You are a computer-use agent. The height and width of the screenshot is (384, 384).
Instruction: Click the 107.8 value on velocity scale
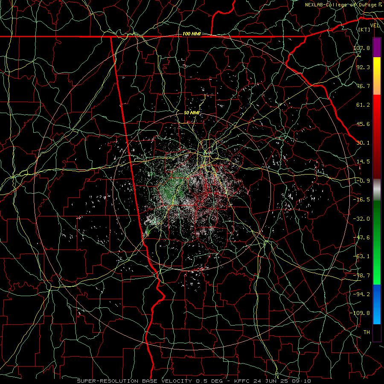[x=361, y=48]
